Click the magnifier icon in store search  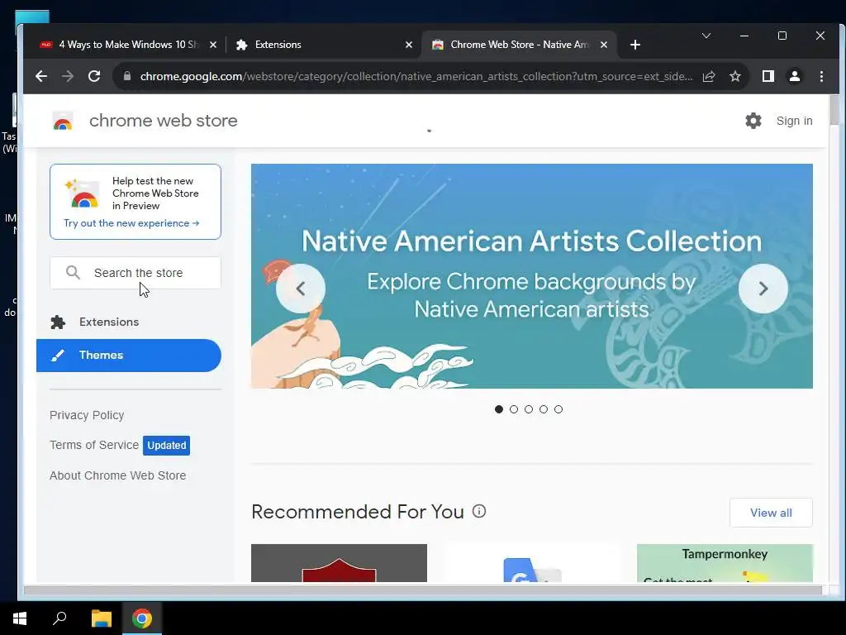point(73,272)
